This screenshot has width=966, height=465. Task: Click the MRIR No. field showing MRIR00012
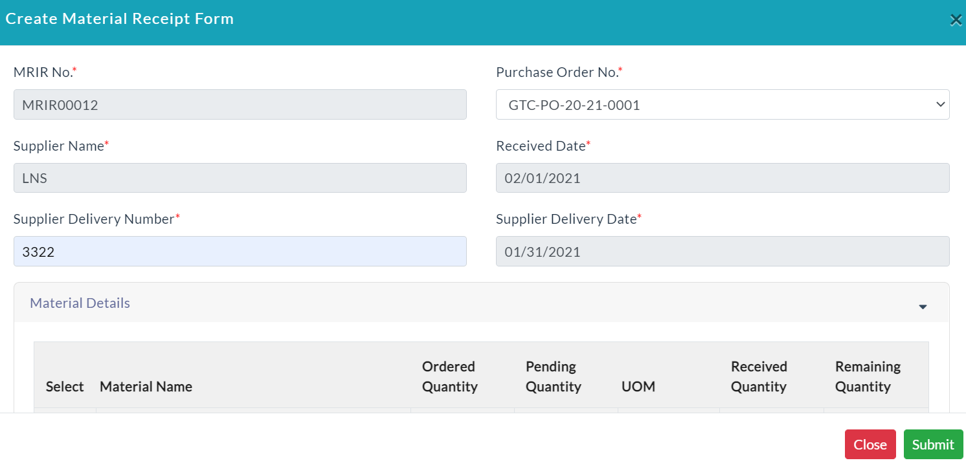[240, 105]
